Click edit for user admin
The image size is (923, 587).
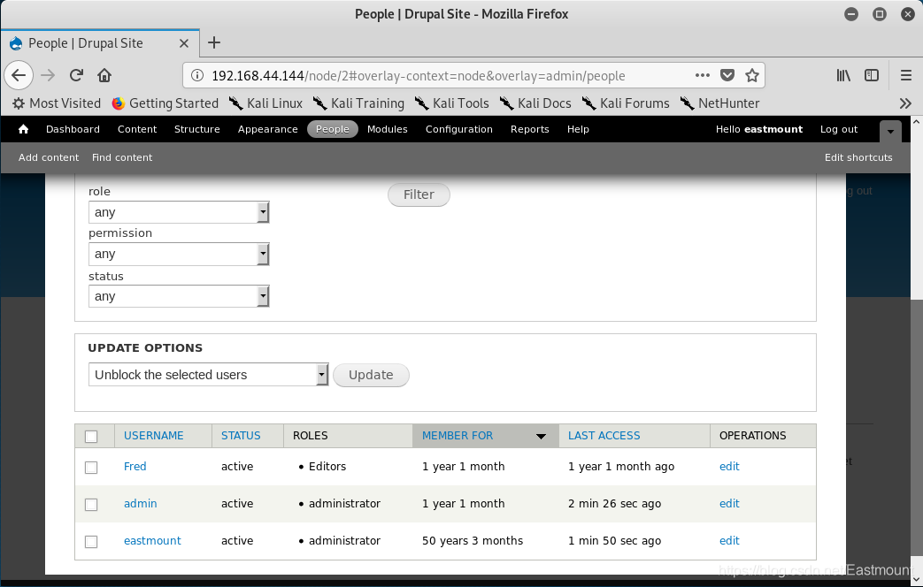coord(729,504)
